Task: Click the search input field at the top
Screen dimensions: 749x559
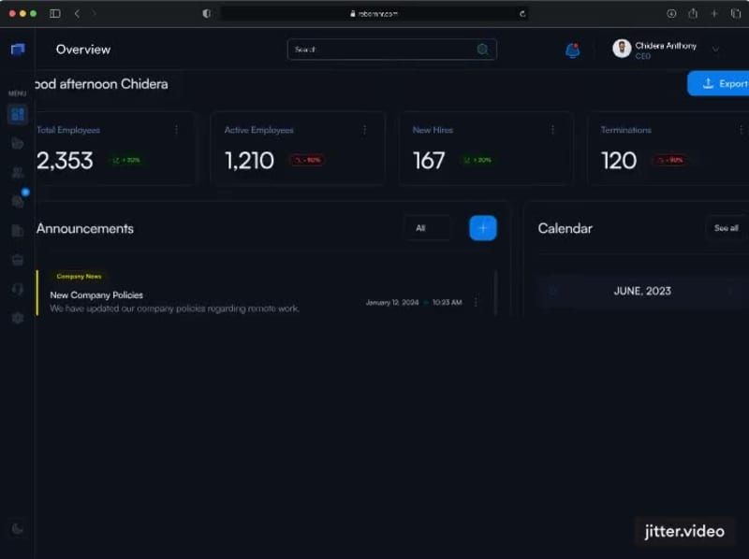Action: (391, 49)
